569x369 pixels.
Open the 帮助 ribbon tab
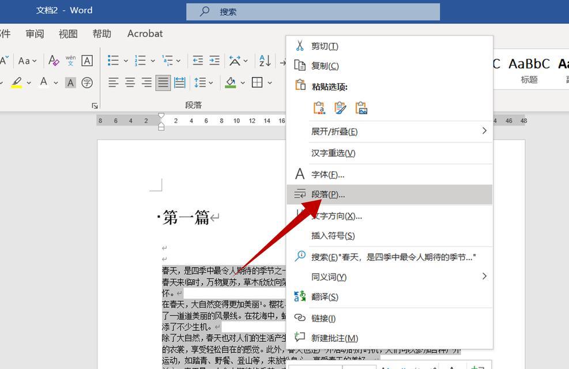coord(101,34)
